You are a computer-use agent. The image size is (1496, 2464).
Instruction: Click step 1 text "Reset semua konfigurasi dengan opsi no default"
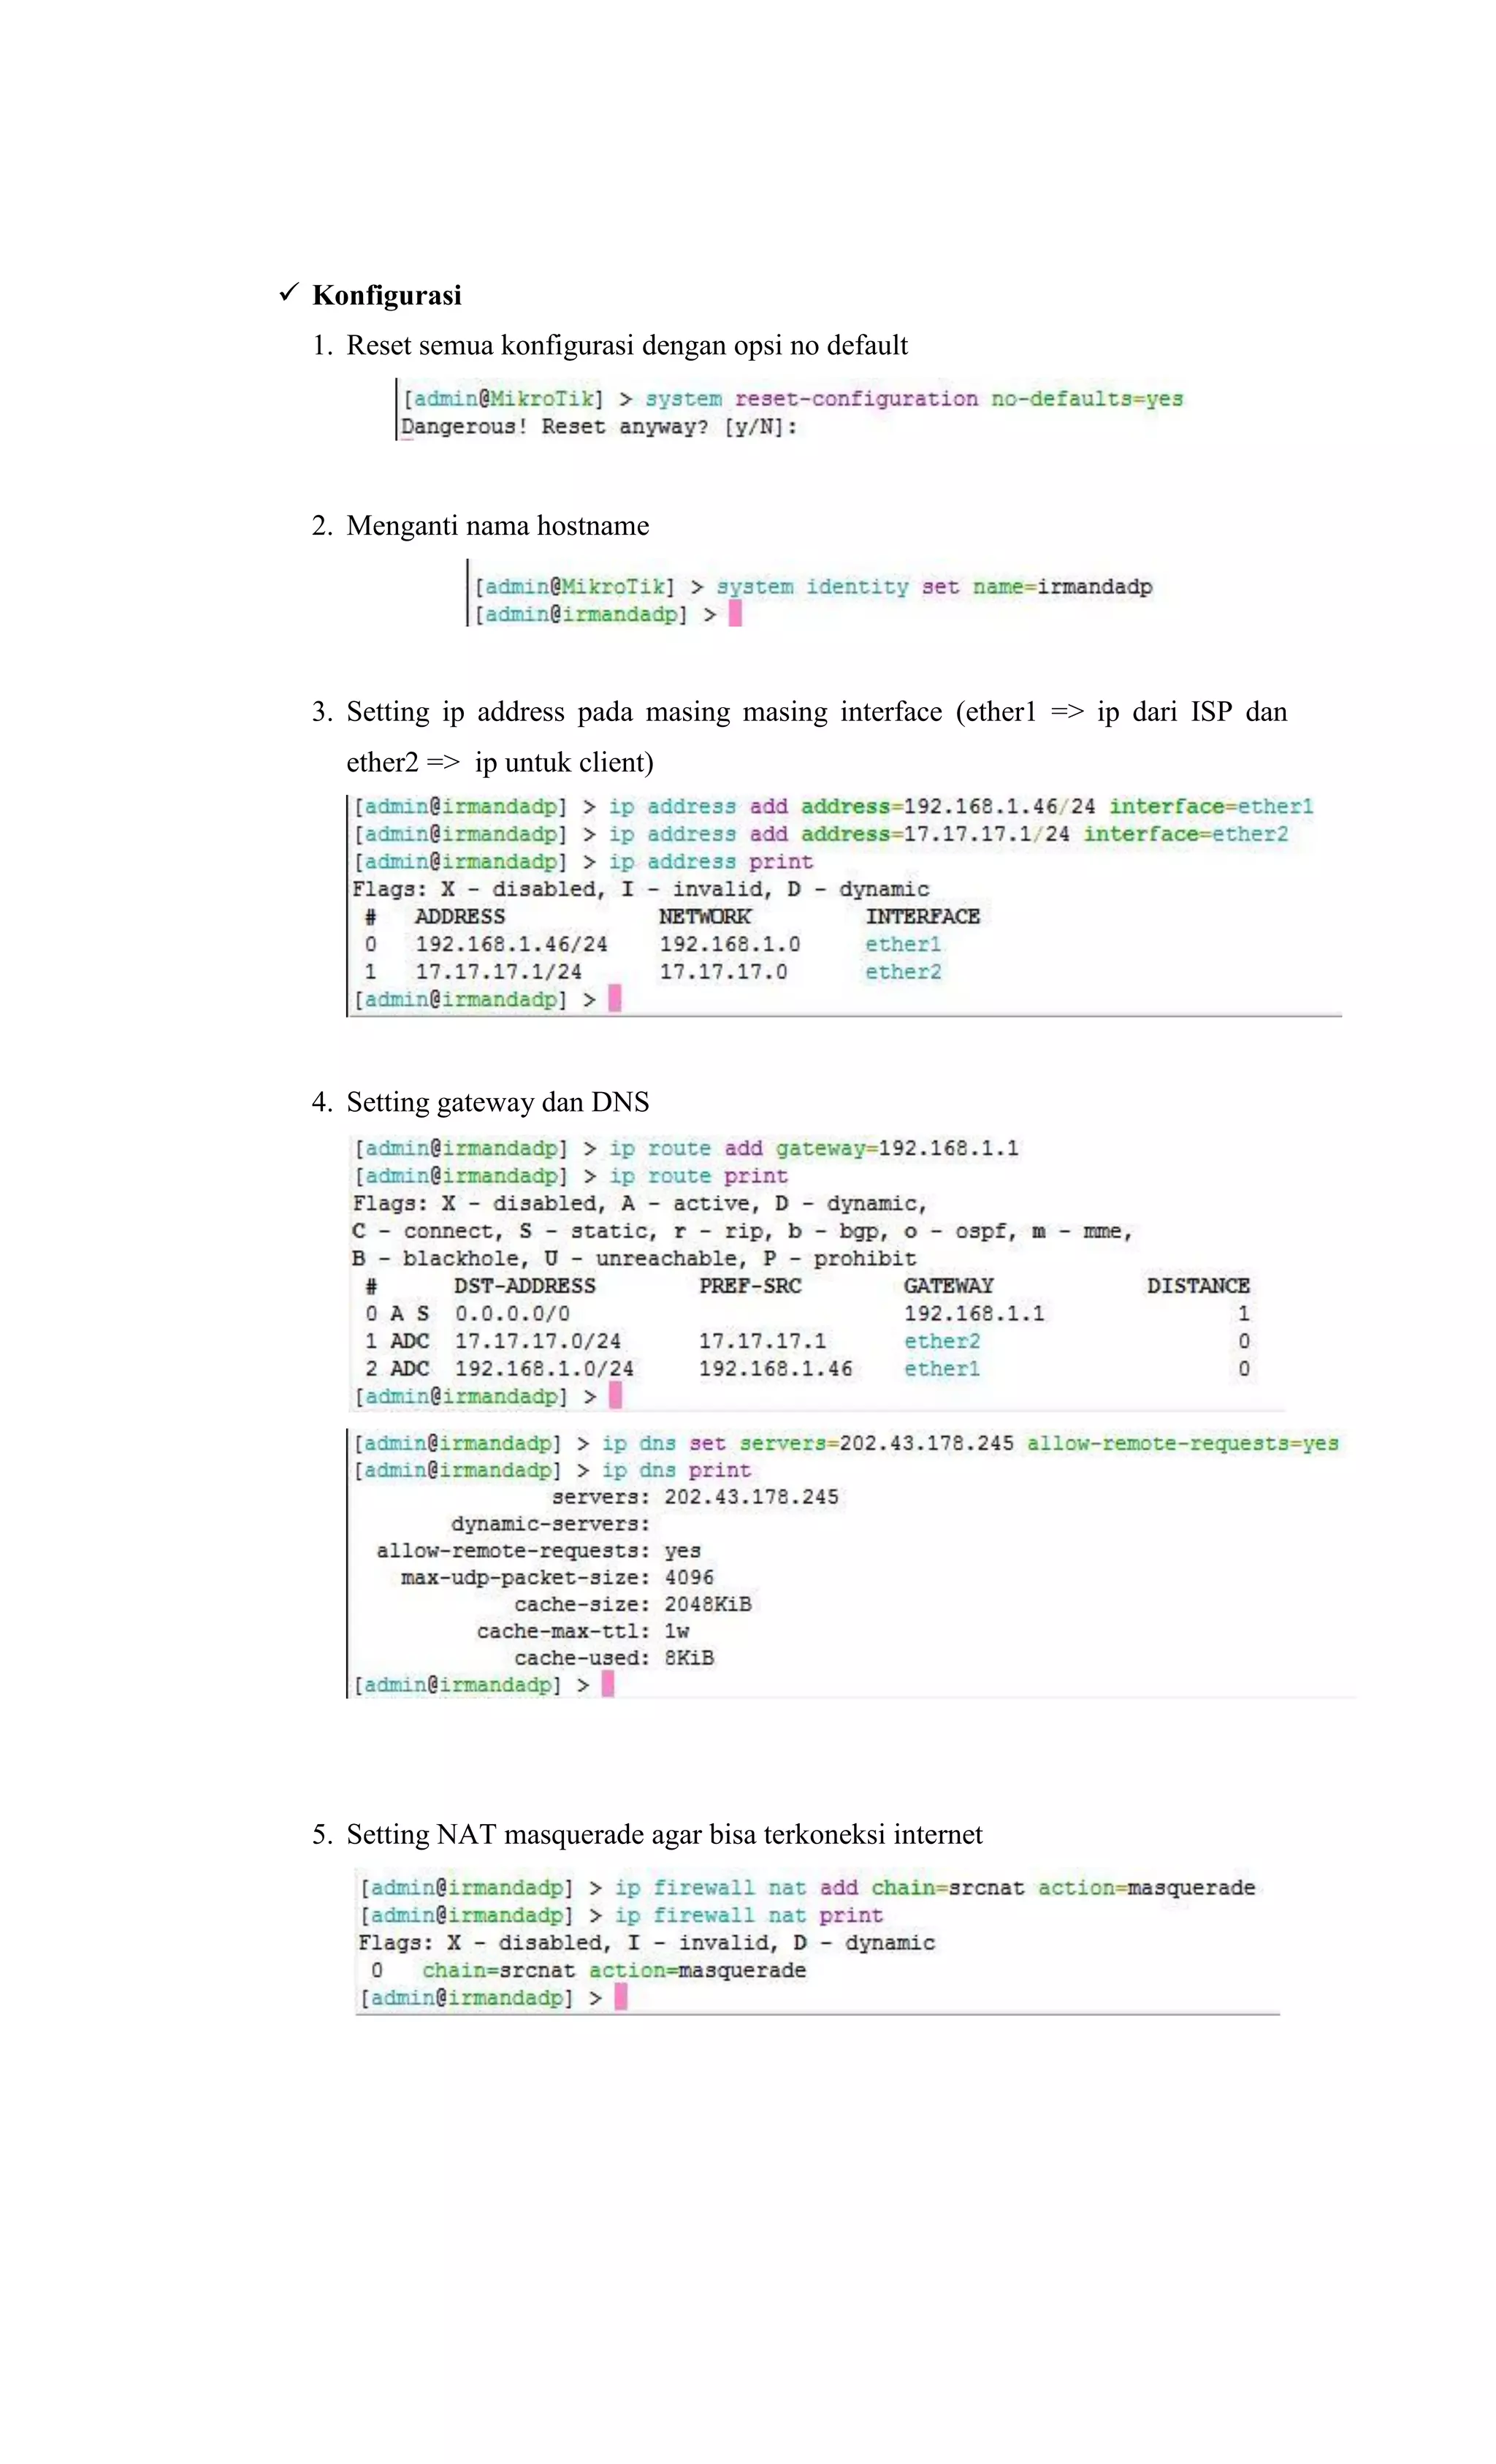(627, 345)
